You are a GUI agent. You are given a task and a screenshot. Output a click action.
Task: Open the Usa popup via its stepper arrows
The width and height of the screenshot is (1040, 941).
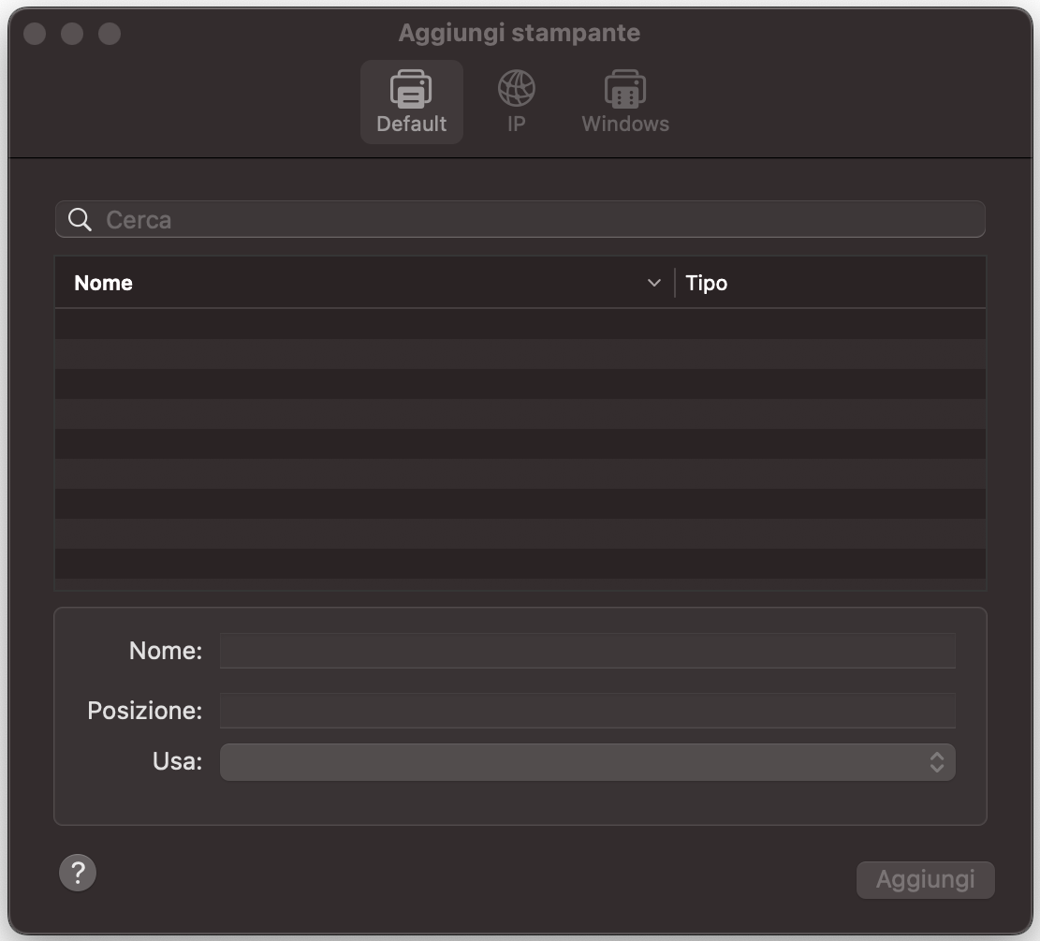pos(935,761)
